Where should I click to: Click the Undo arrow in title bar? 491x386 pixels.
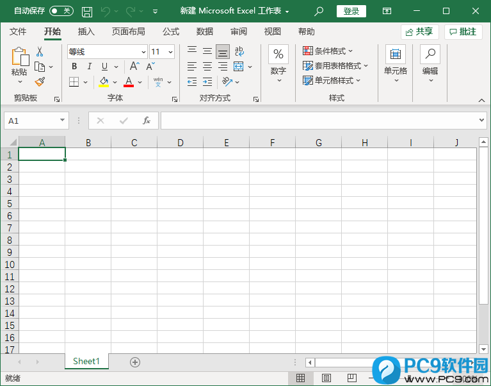click(106, 12)
